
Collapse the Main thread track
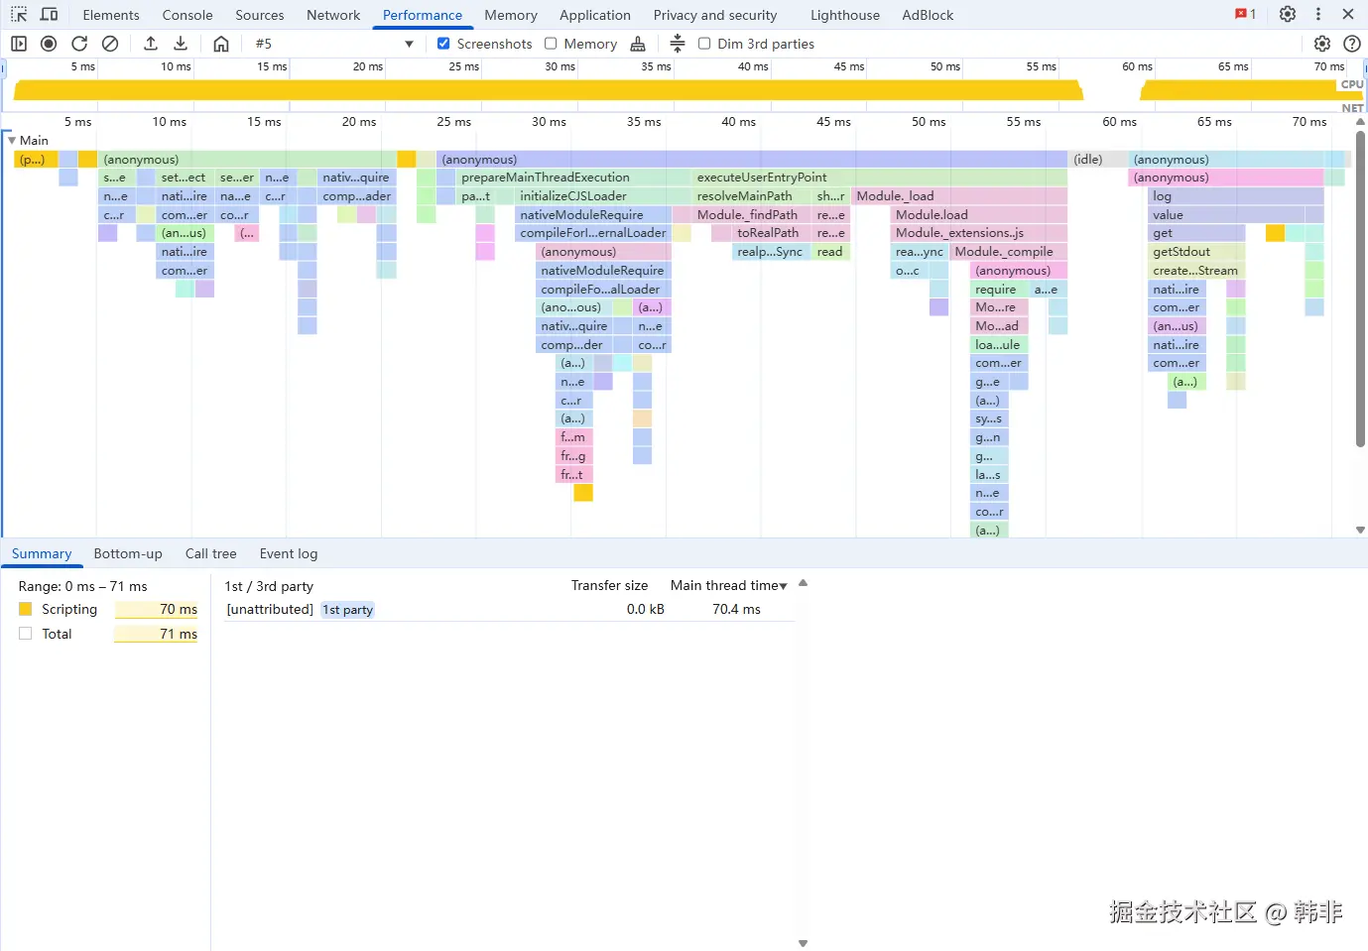(x=12, y=141)
